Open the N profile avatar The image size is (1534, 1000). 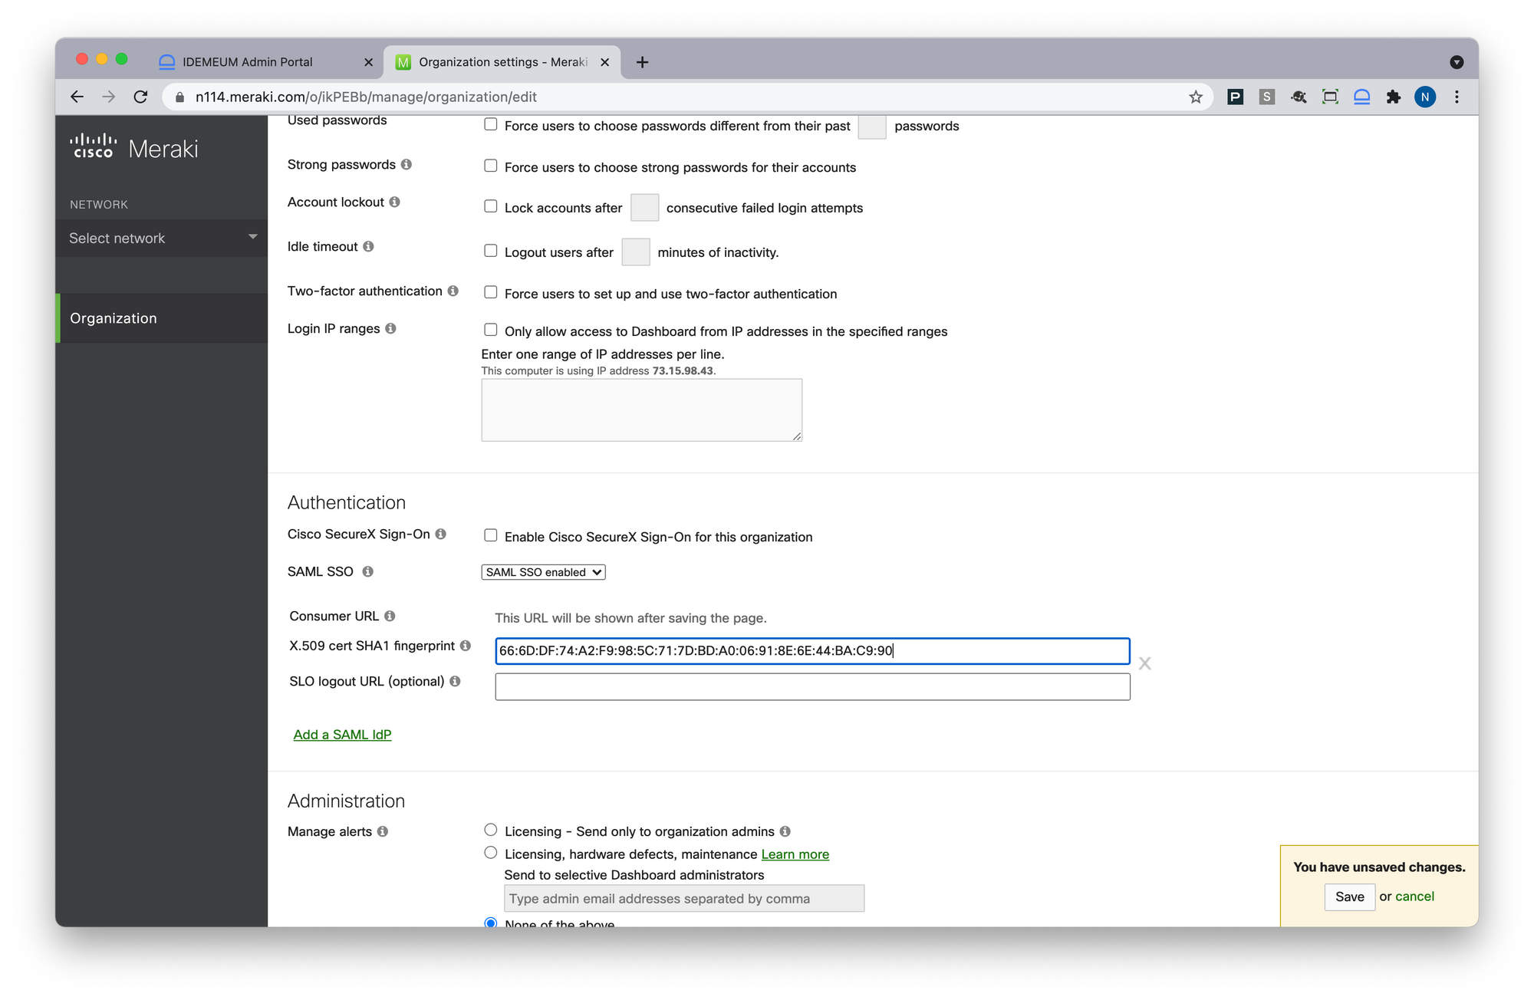click(x=1425, y=97)
